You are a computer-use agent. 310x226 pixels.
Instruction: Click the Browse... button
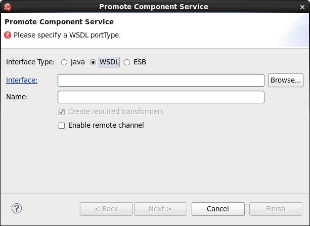pos(286,80)
